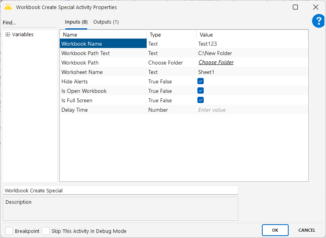326x238 pixels.
Task: Disable the Is Full Screen checkbox
Action: pyautogui.click(x=201, y=100)
